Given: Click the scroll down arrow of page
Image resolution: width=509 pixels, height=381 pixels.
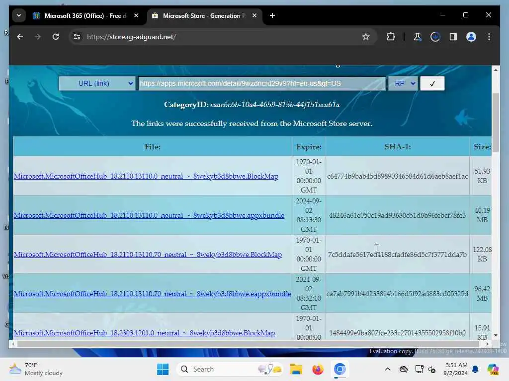Looking at the screenshot, I should [x=496, y=335].
